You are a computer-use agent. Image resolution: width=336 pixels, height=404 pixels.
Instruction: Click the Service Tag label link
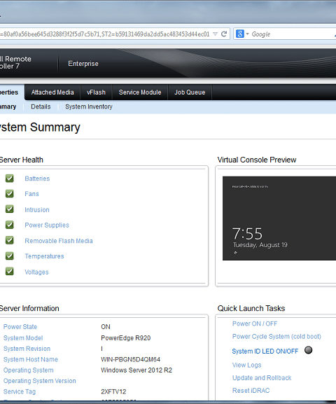[x=20, y=391]
